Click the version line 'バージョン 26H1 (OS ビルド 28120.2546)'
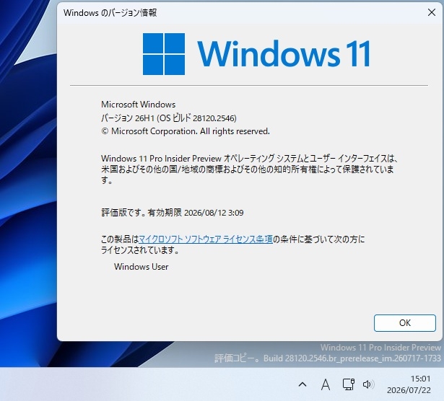Viewport: 444px width, 401px height. [x=169, y=118]
